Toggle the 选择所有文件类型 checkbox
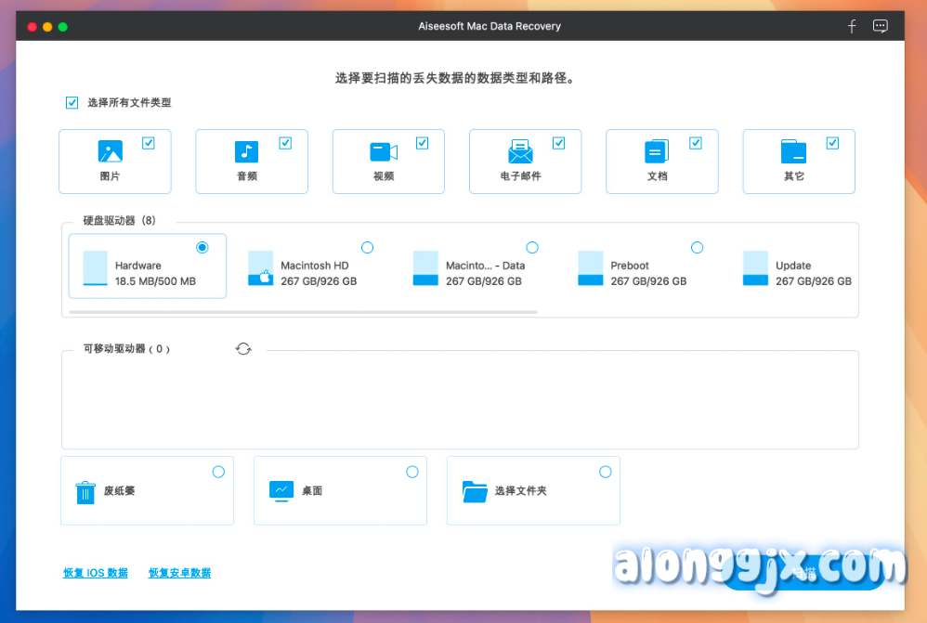927x623 pixels. (x=72, y=103)
